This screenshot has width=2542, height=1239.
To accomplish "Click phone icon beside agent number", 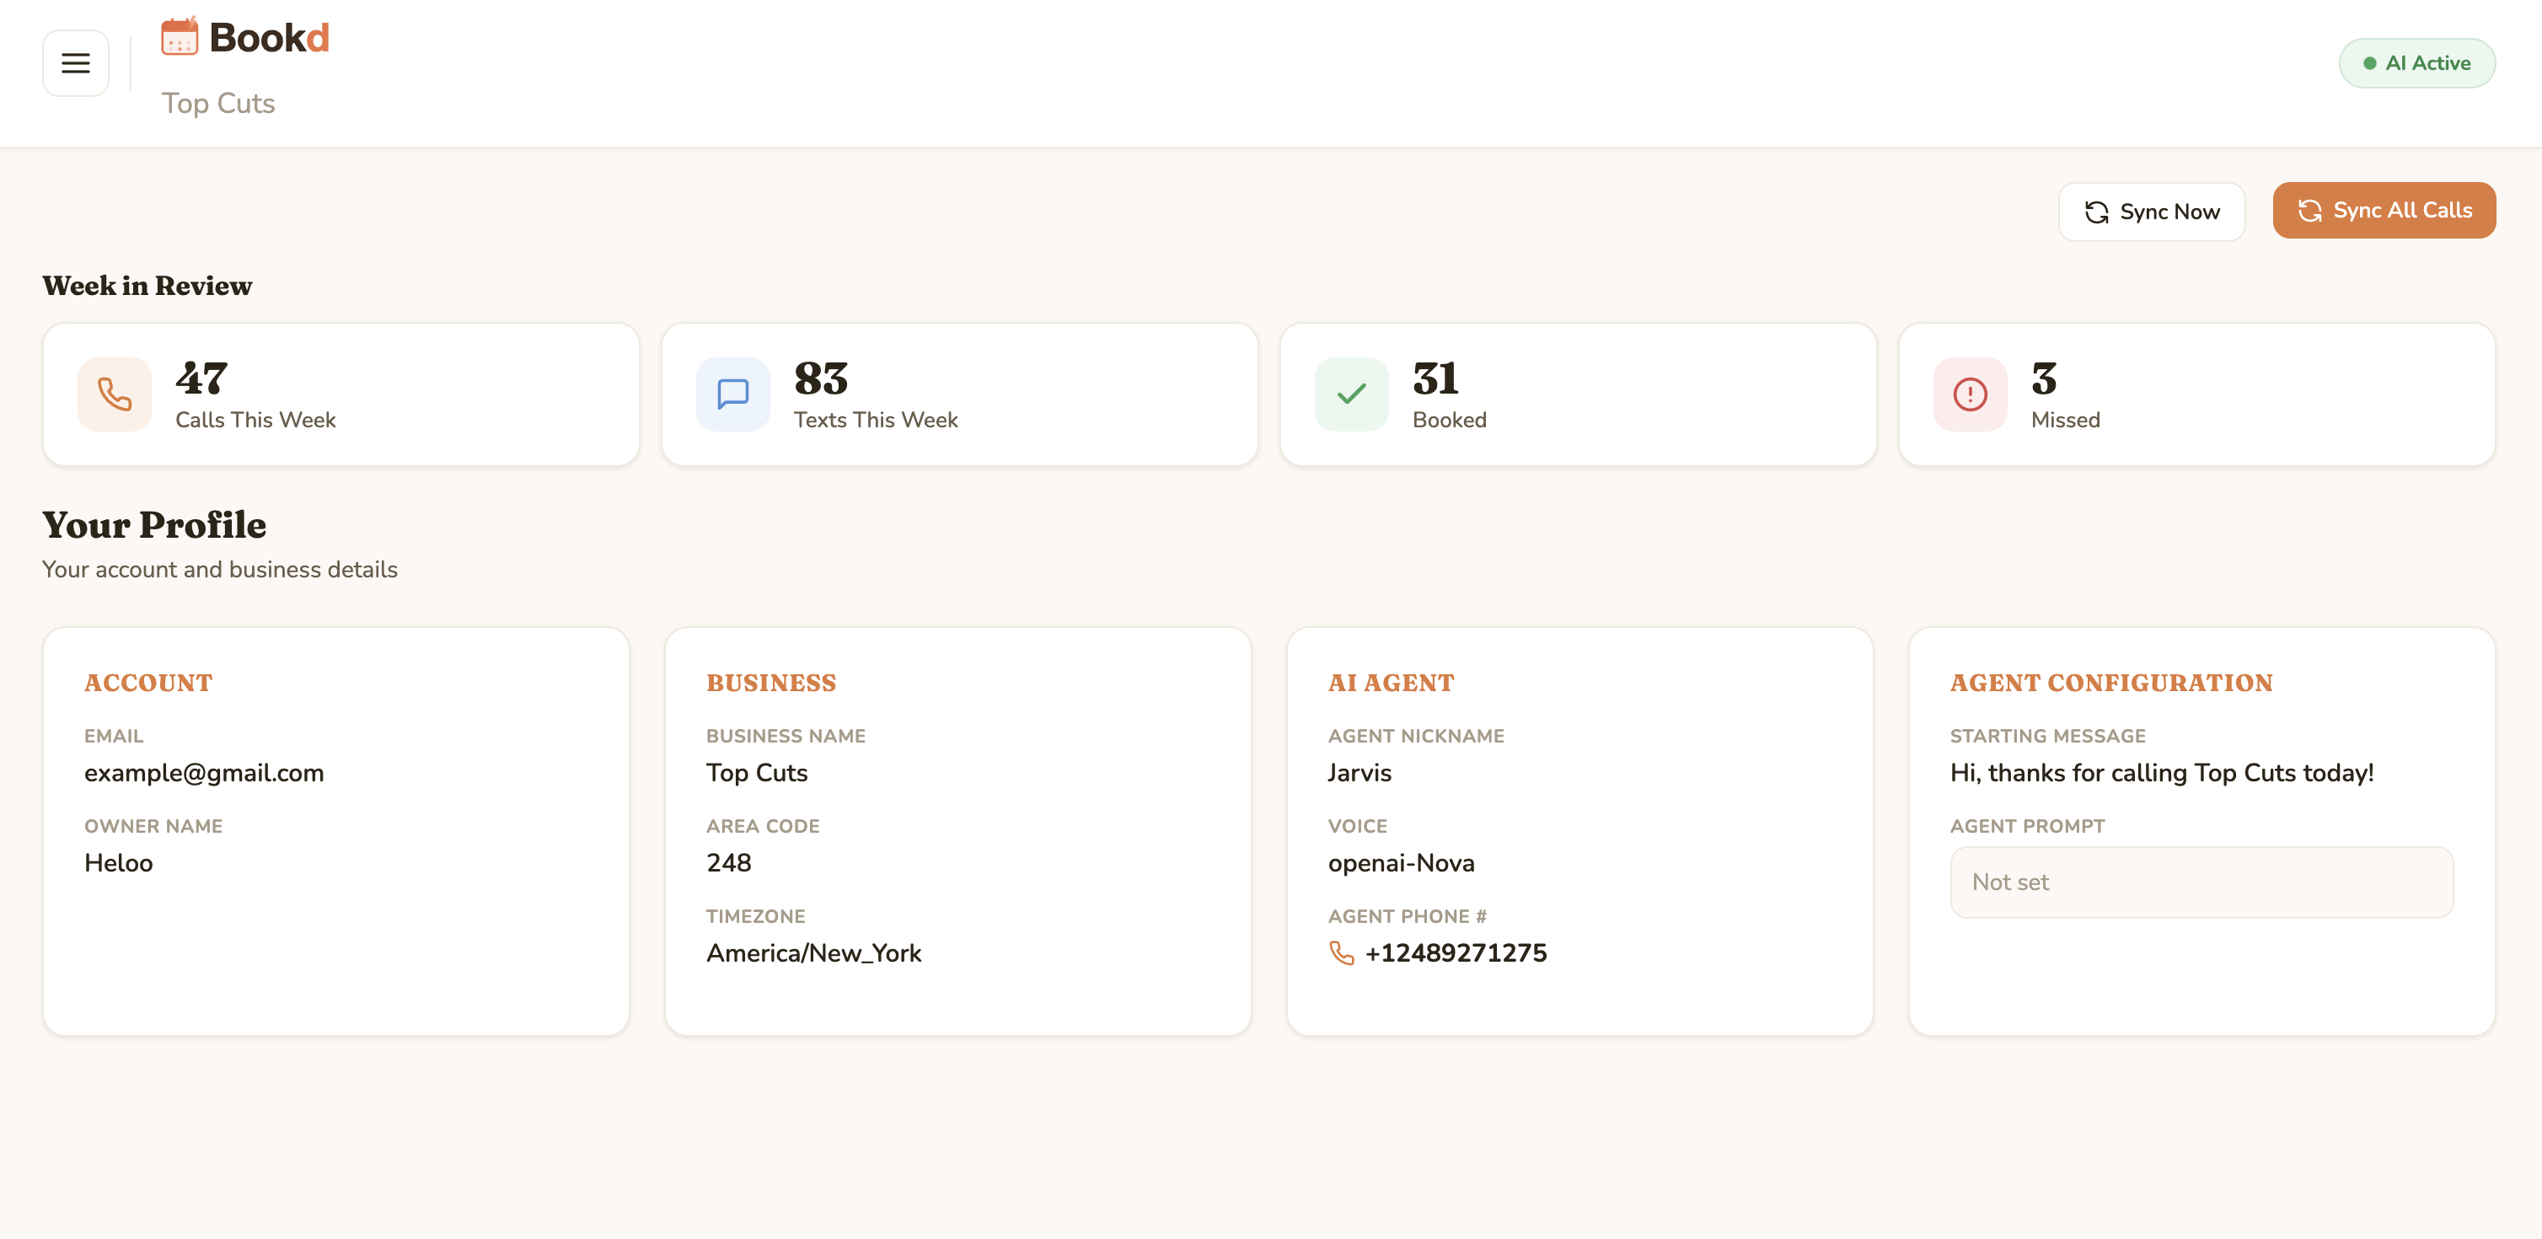I will point(1341,953).
